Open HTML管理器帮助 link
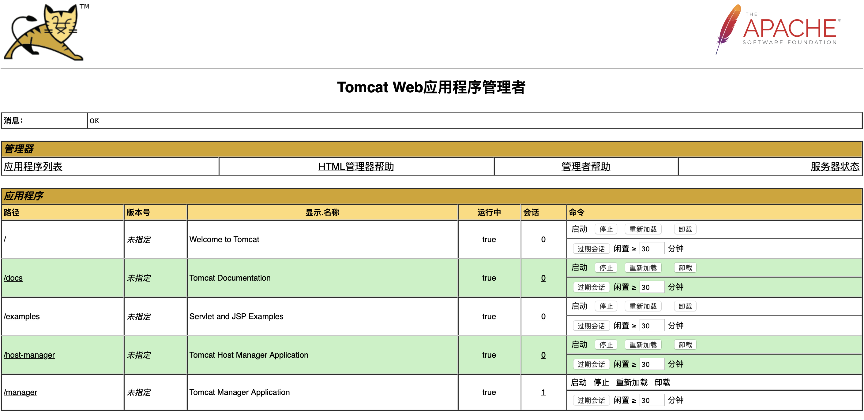 click(356, 167)
